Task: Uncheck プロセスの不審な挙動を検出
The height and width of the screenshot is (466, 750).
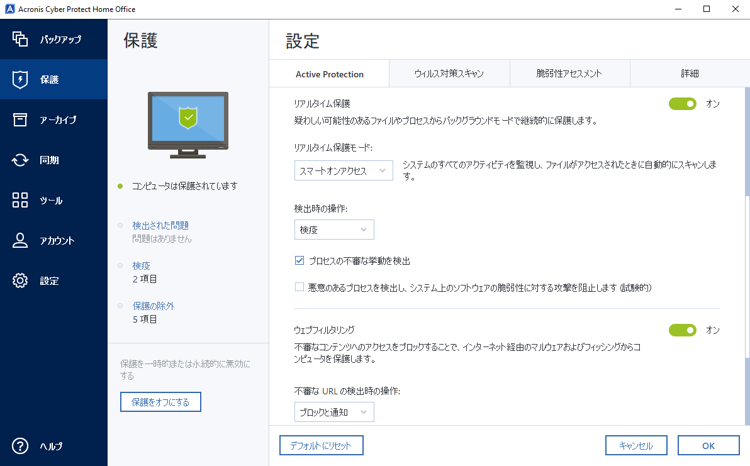Action: click(x=299, y=260)
